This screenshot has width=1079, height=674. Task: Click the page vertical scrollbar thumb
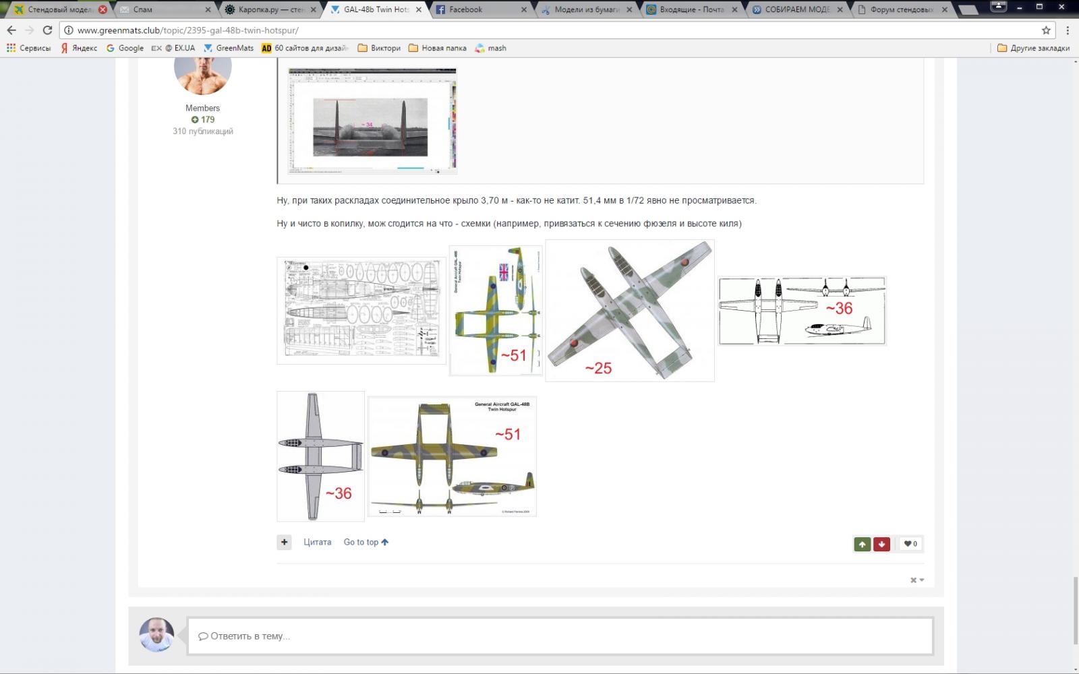click(1075, 612)
